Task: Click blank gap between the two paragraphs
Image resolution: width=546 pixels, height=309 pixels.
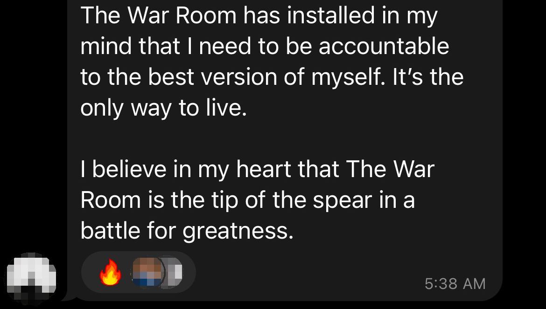Action: (x=272, y=139)
